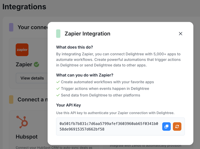Click yellow marker beside Connect a new
Image resolution: width=200 pixels, height=149 pixels.
(x=11, y=100)
